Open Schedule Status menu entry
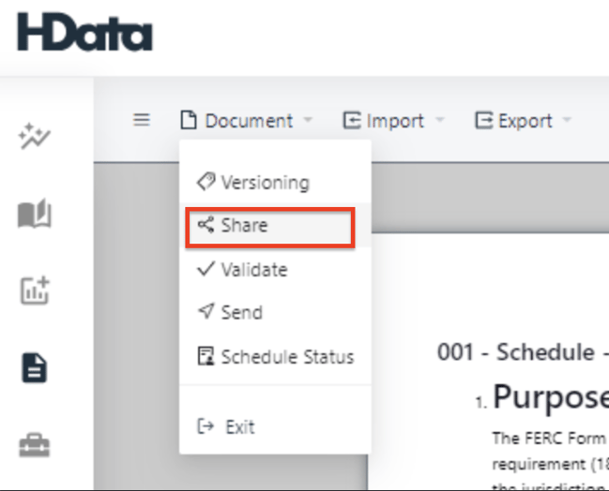 286,357
